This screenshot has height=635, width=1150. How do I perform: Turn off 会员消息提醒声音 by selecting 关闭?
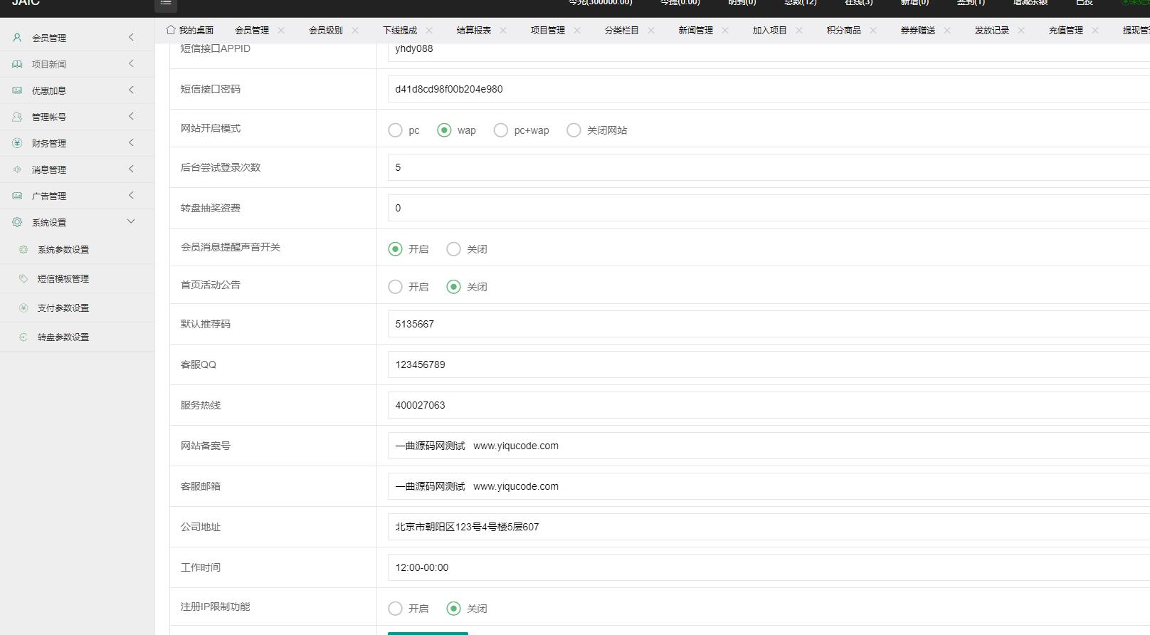point(453,249)
